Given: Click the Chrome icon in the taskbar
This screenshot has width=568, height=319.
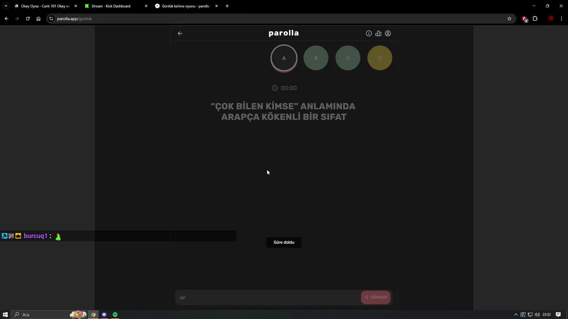Looking at the screenshot, I should pos(93,315).
